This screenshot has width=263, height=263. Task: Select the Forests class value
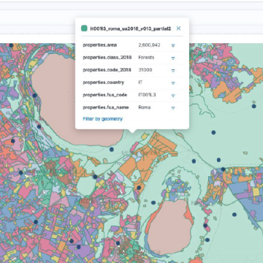point(146,58)
